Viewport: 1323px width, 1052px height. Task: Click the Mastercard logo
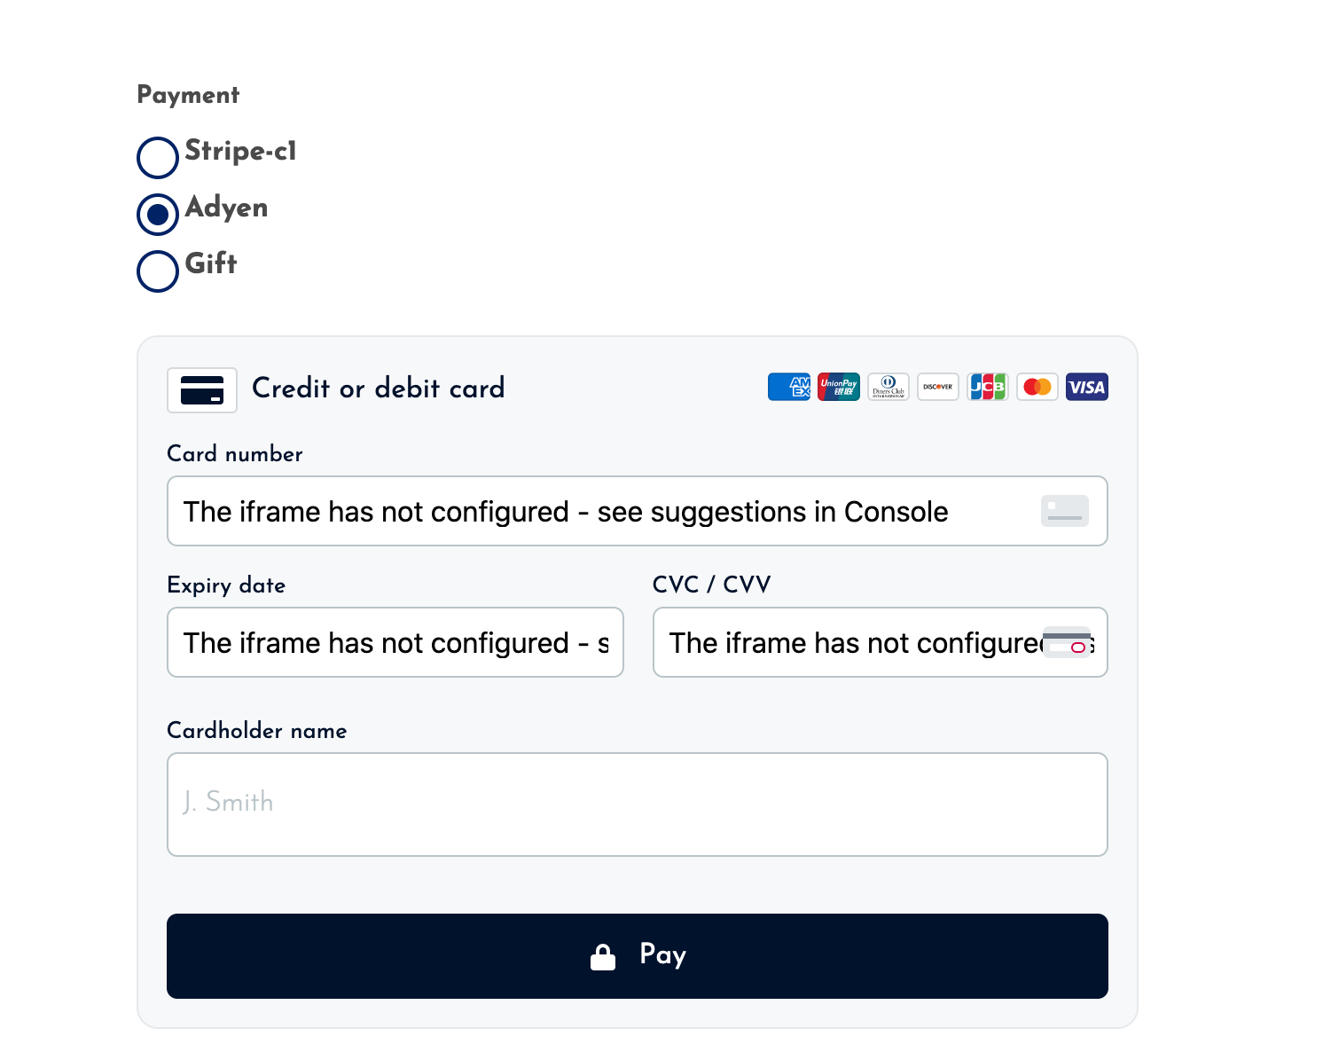point(1037,387)
